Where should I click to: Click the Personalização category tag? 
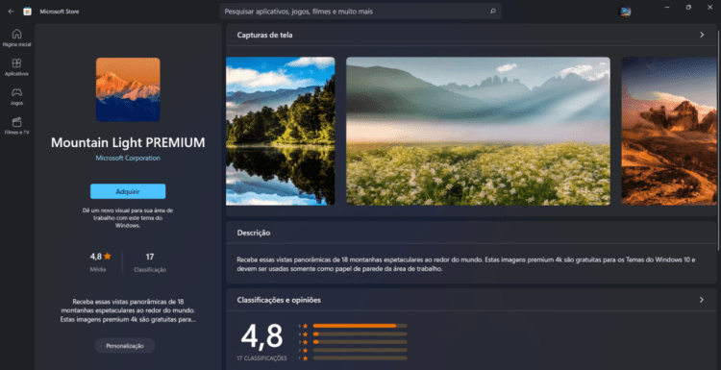[125, 346]
